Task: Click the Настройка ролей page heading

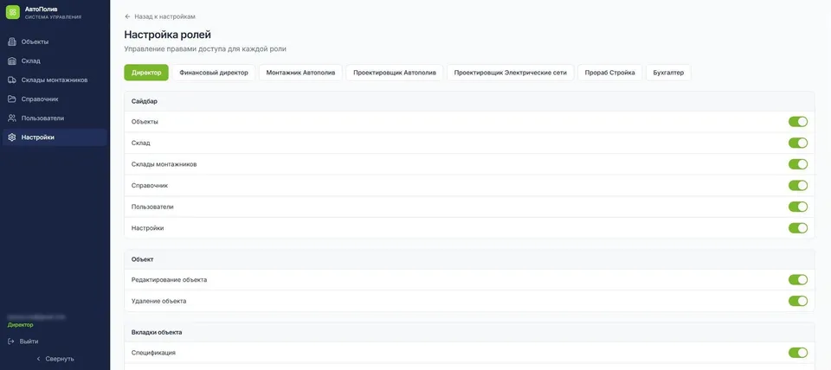Action: (167, 35)
